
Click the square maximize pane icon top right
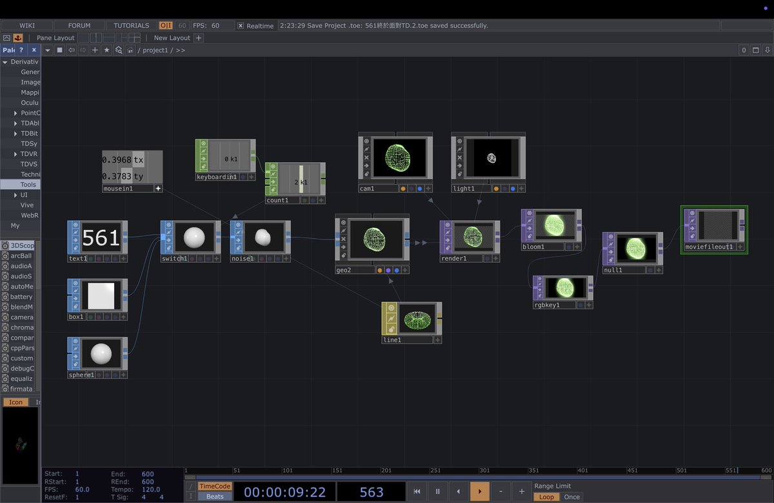(x=756, y=50)
